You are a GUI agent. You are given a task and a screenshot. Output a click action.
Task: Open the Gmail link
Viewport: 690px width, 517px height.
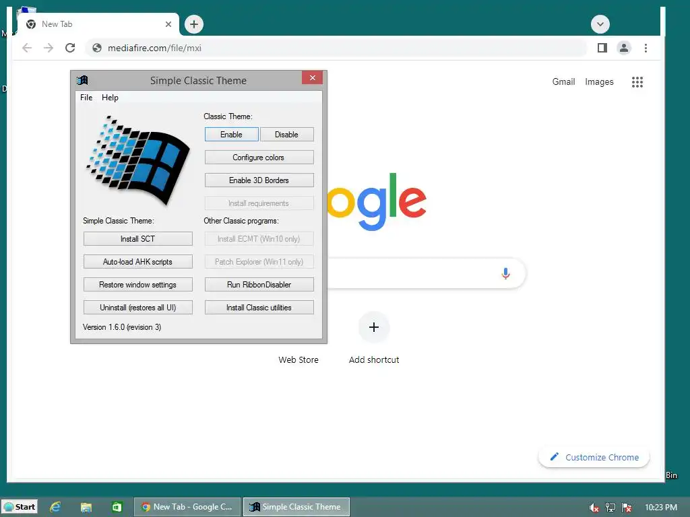[x=564, y=81]
